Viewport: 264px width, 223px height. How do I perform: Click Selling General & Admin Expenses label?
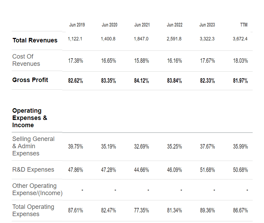tap(33, 146)
